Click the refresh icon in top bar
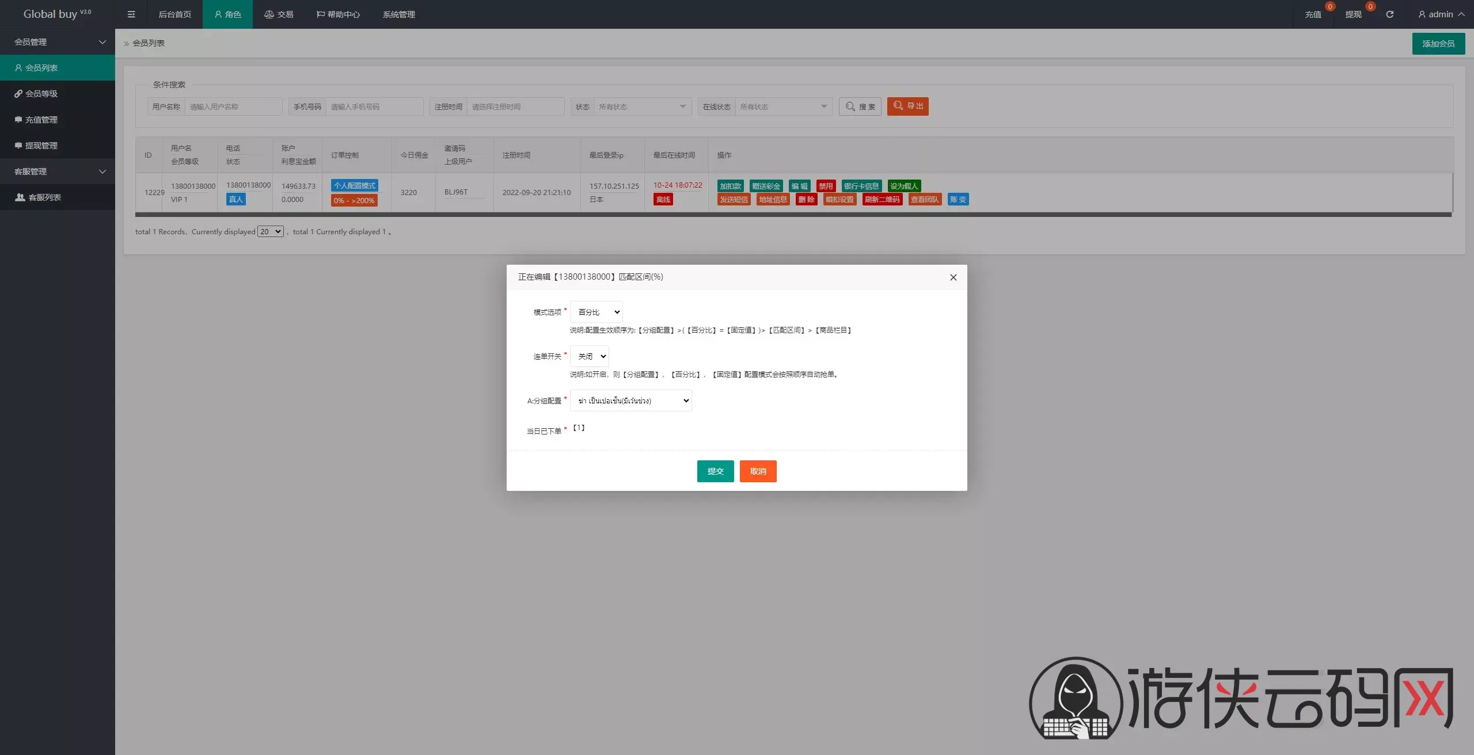 1389,14
